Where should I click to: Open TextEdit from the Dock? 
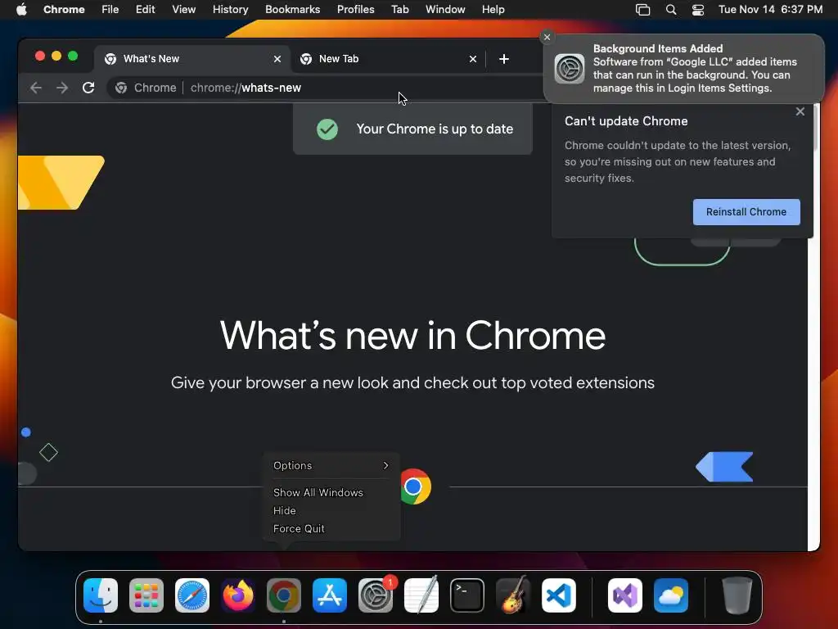point(421,595)
